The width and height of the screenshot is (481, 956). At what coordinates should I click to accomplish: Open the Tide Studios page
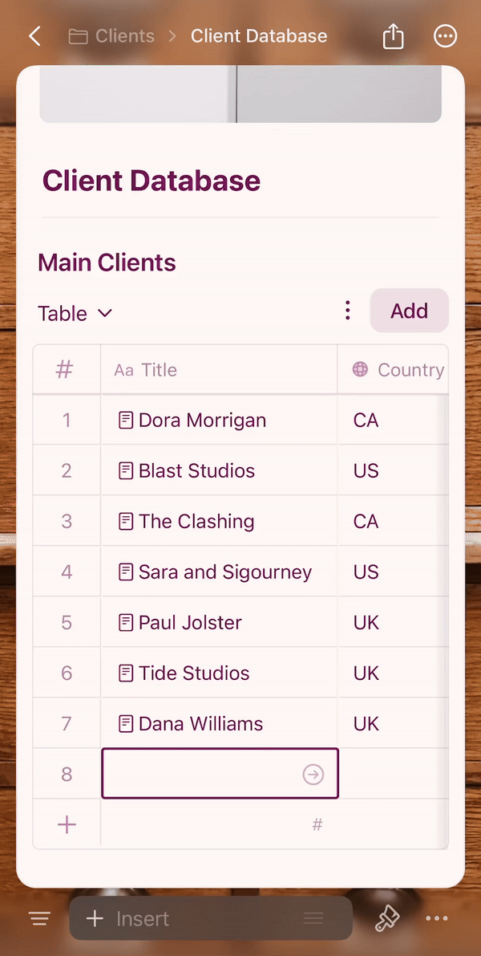192,673
